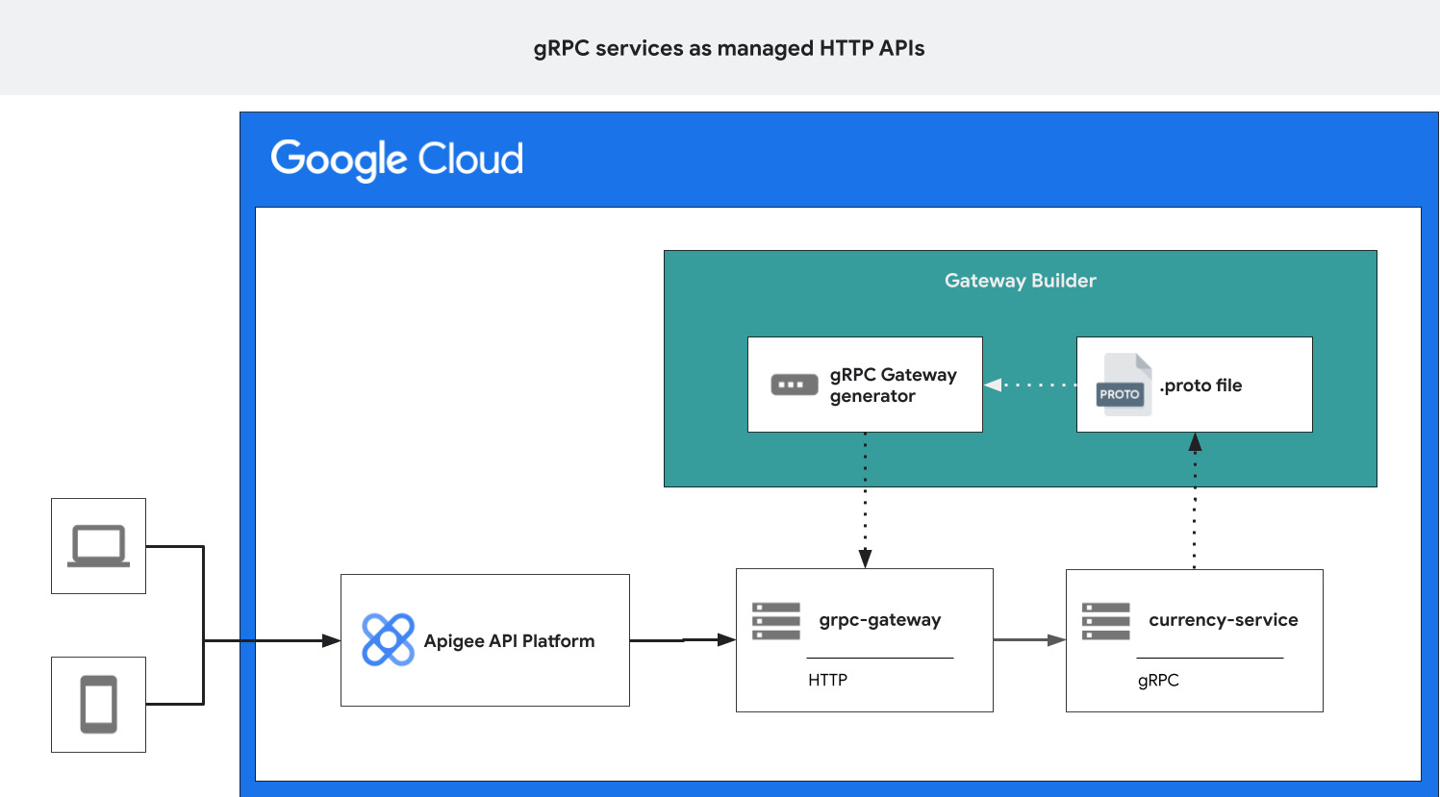Click the currency-service label
Viewport: 1440px width, 797px height.
(1224, 620)
